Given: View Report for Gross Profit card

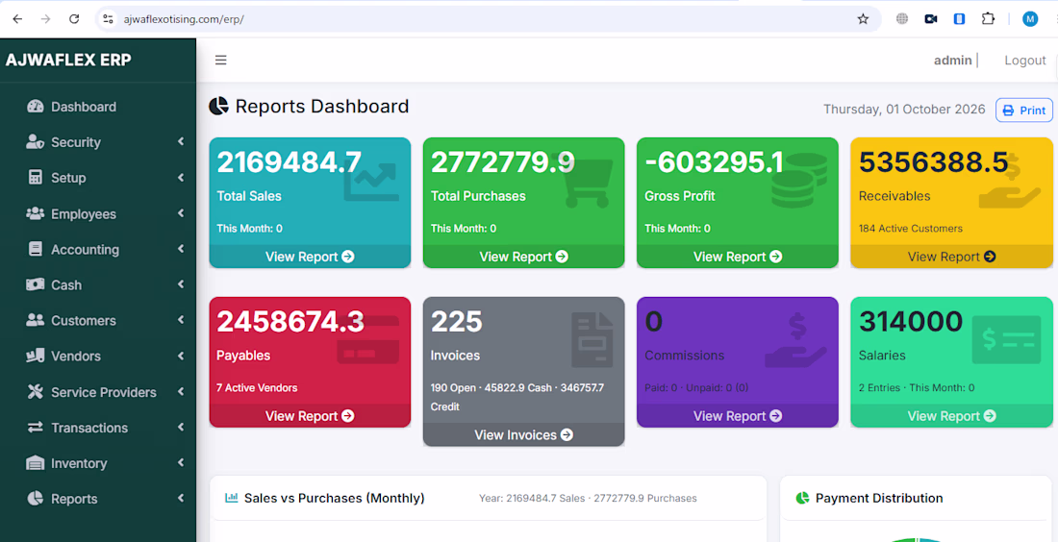Looking at the screenshot, I should tap(738, 257).
